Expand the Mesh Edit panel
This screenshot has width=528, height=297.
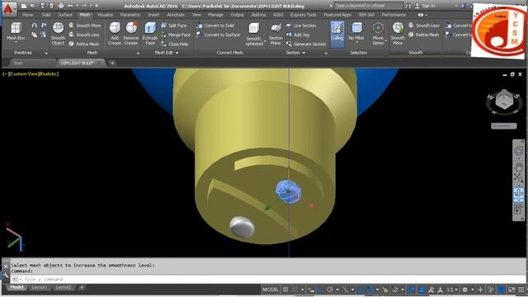(167, 53)
